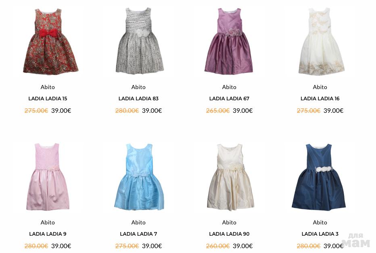Select the grey striped dress image
Image resolution: width=376 pixels, height=253 pixels.
tap(140, 41)
